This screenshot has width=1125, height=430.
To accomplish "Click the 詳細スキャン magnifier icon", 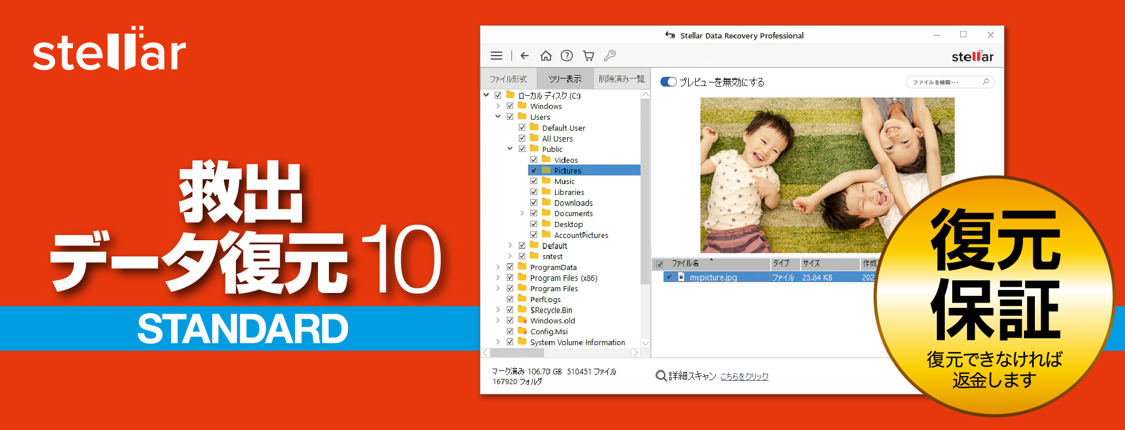I will coord(661,376).
